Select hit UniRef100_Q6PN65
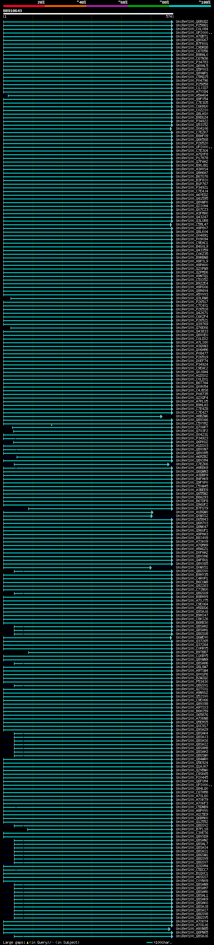 point(192,932)
